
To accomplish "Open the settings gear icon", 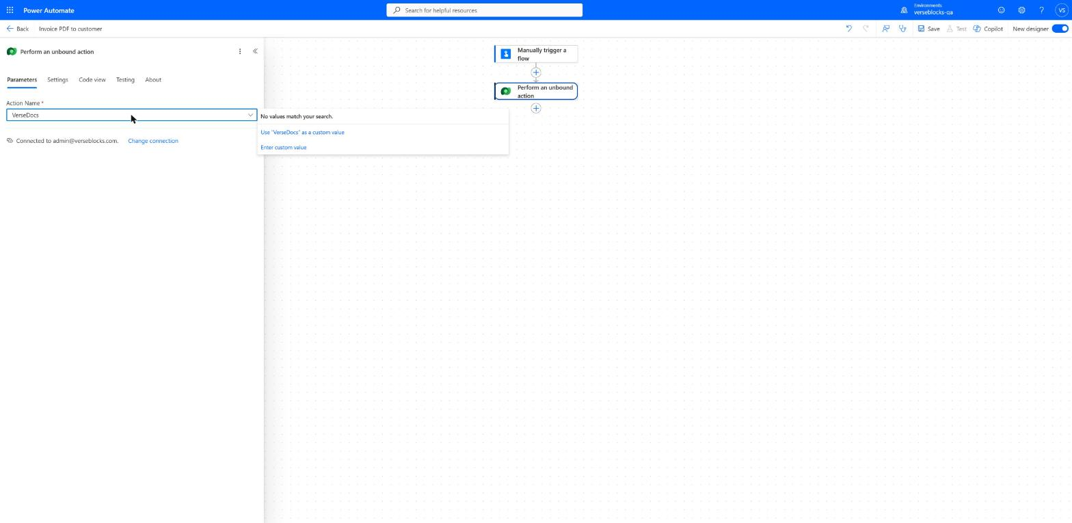I will point(1021,10).
